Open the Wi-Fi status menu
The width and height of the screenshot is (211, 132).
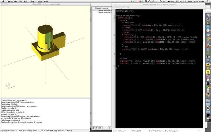pos(161,1)
